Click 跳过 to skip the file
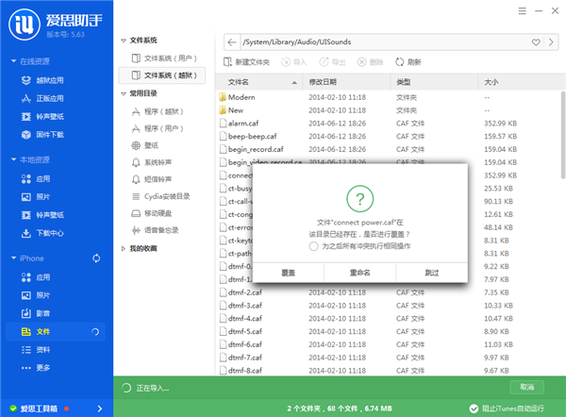 (x=432, y=273)
